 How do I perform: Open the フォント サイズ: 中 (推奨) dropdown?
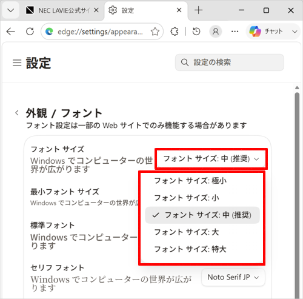coord(211,159)
